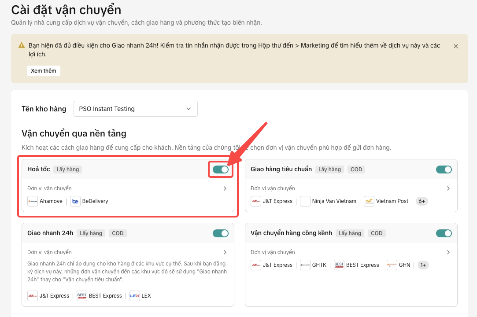Click the 6+ more carriers badge
This screenshot has width=477, height=317.
422,201
